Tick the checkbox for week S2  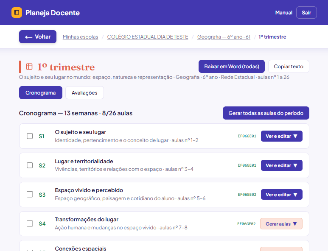[x=30, y=165]
